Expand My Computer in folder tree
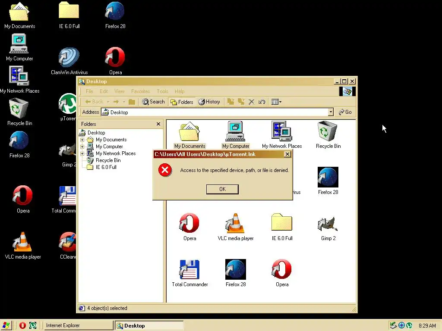 (x=82, y=147)
